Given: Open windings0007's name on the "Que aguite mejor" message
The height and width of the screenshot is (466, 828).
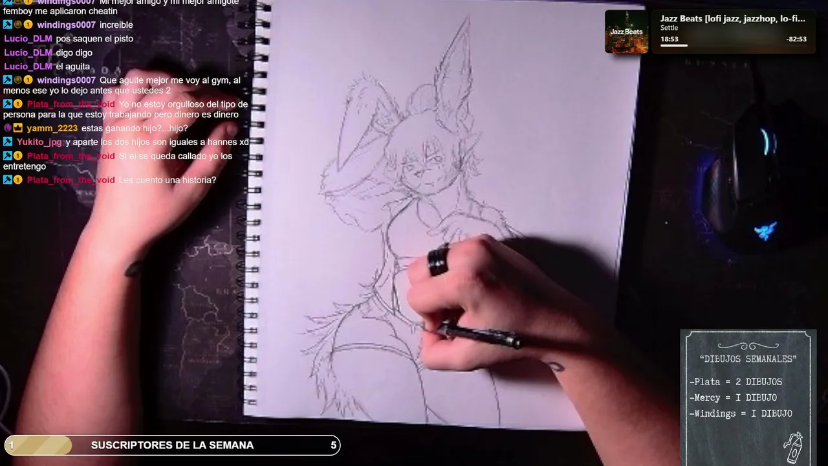Looking at the screenshot, I should (66, 80).
